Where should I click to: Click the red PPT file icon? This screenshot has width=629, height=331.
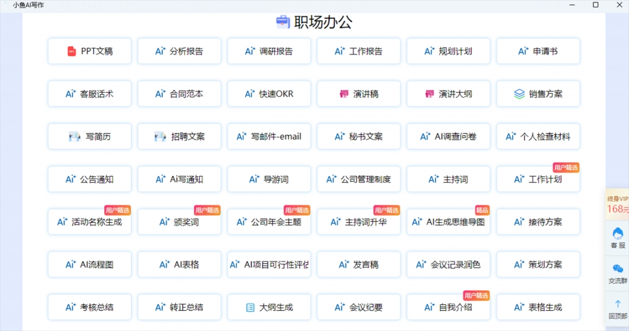(72, 51)
